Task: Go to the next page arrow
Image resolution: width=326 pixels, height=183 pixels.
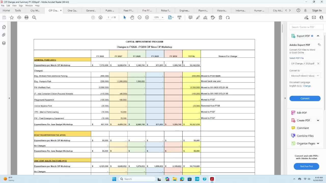Action: click(x=100, y=18)
